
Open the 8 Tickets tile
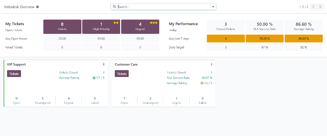pyautogui.click(x=62, y=27)
